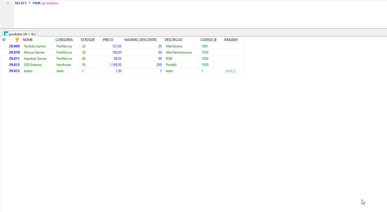This screenshot has width=387, height=212.
Task: Click the SELECT keyword in query
Action: 21,3
